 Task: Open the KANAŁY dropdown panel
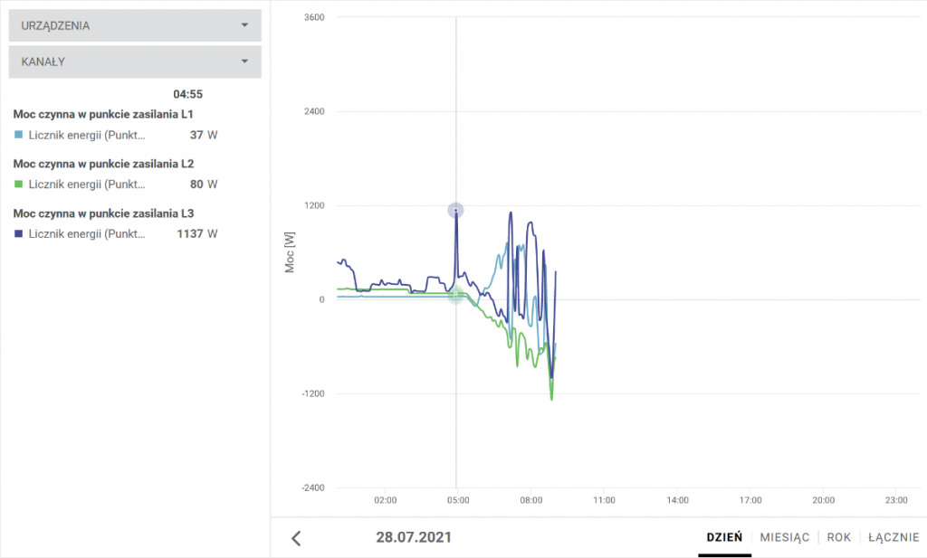134,61
